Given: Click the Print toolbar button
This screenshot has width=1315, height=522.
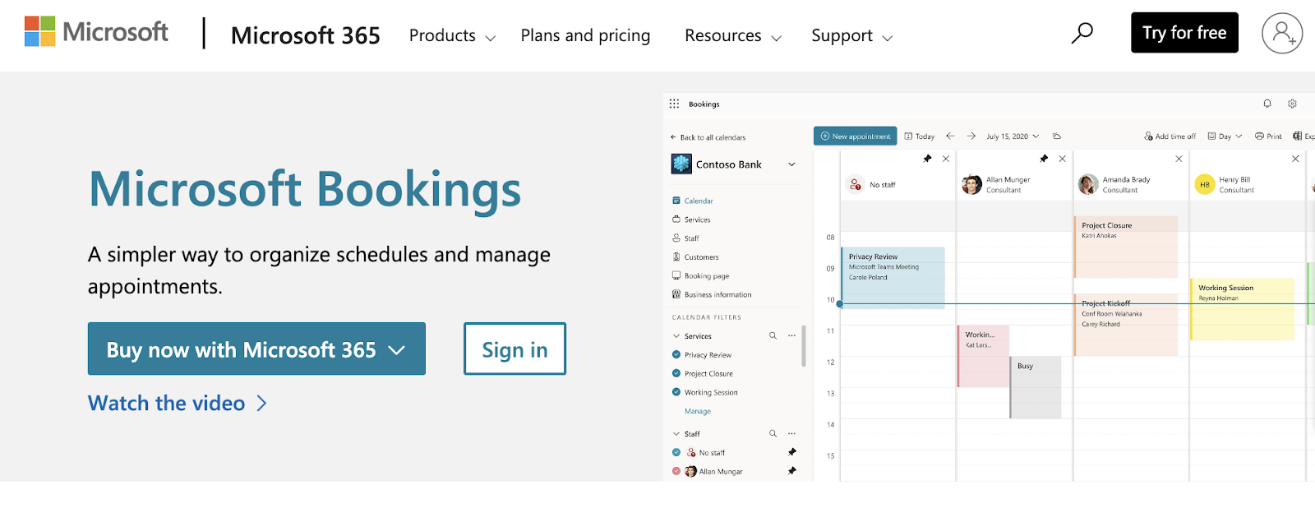Looking at the screenshot, I should (1268, 136).
